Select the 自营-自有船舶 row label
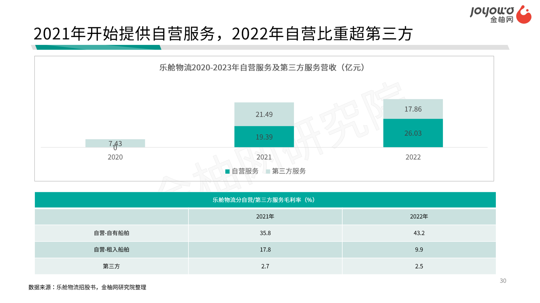Screen dimensions: 540x303 (x=111, y=233)
